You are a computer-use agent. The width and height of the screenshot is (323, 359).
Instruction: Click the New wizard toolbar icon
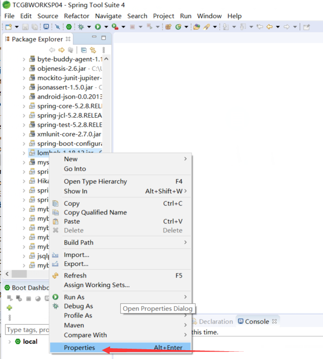pos(8,27)
